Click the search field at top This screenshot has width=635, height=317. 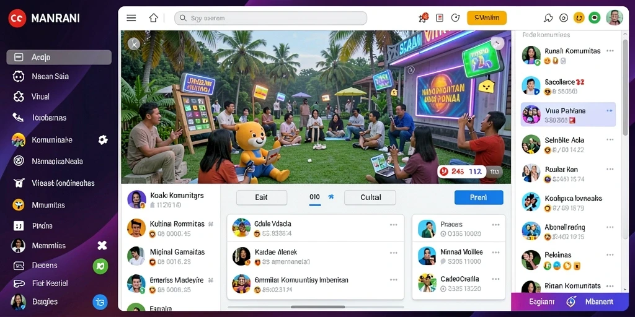click(270, 18)
